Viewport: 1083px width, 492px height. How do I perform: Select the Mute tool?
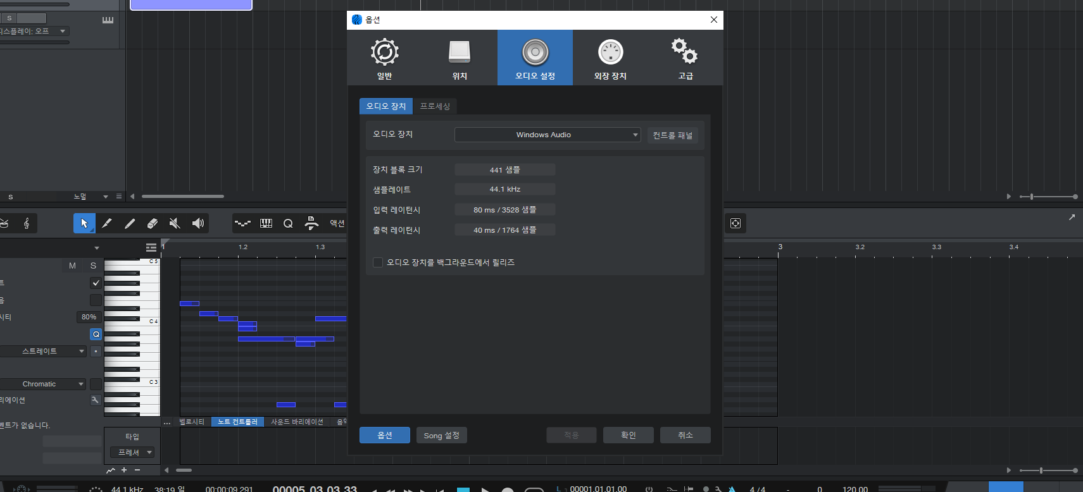pyautogui.click(x=175, y=223)
